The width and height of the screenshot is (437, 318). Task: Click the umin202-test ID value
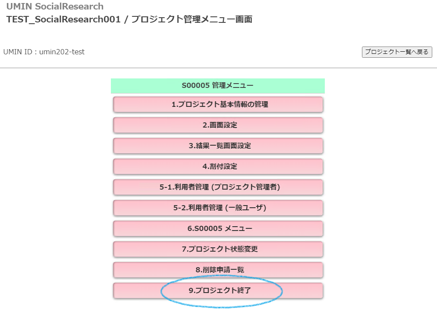click(62, 52)
